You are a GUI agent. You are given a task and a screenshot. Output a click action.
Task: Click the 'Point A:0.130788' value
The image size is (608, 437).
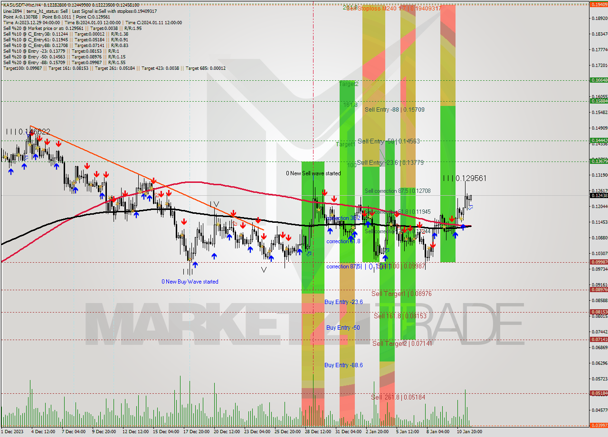[x=20, y=17]
